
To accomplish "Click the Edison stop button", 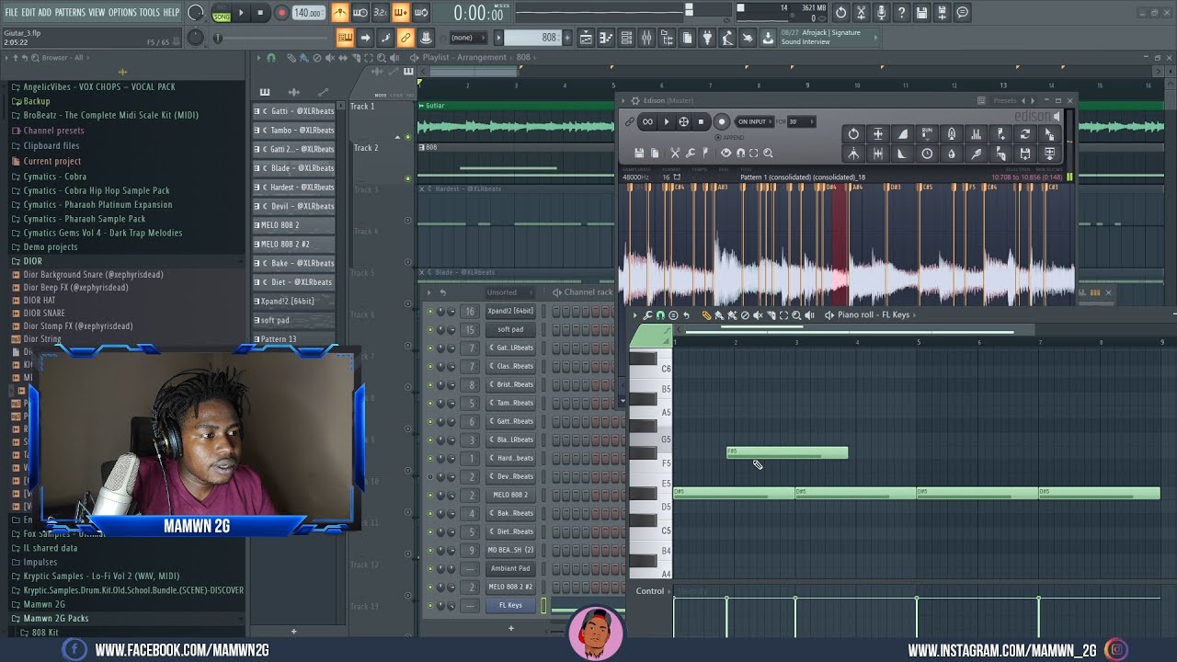I will click(x=701, y=121).
